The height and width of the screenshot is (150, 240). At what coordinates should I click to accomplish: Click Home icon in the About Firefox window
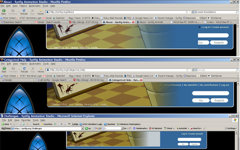pos(40,11)
